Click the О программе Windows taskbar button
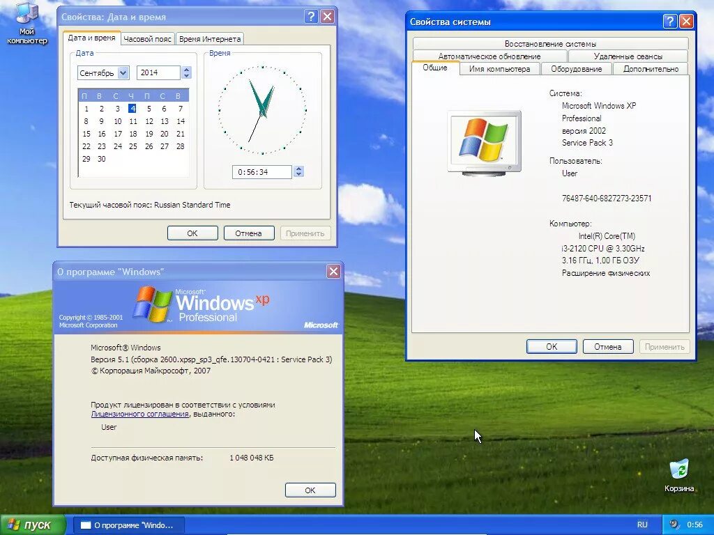The height and width of the screenshot is (535, 714). 129,525
